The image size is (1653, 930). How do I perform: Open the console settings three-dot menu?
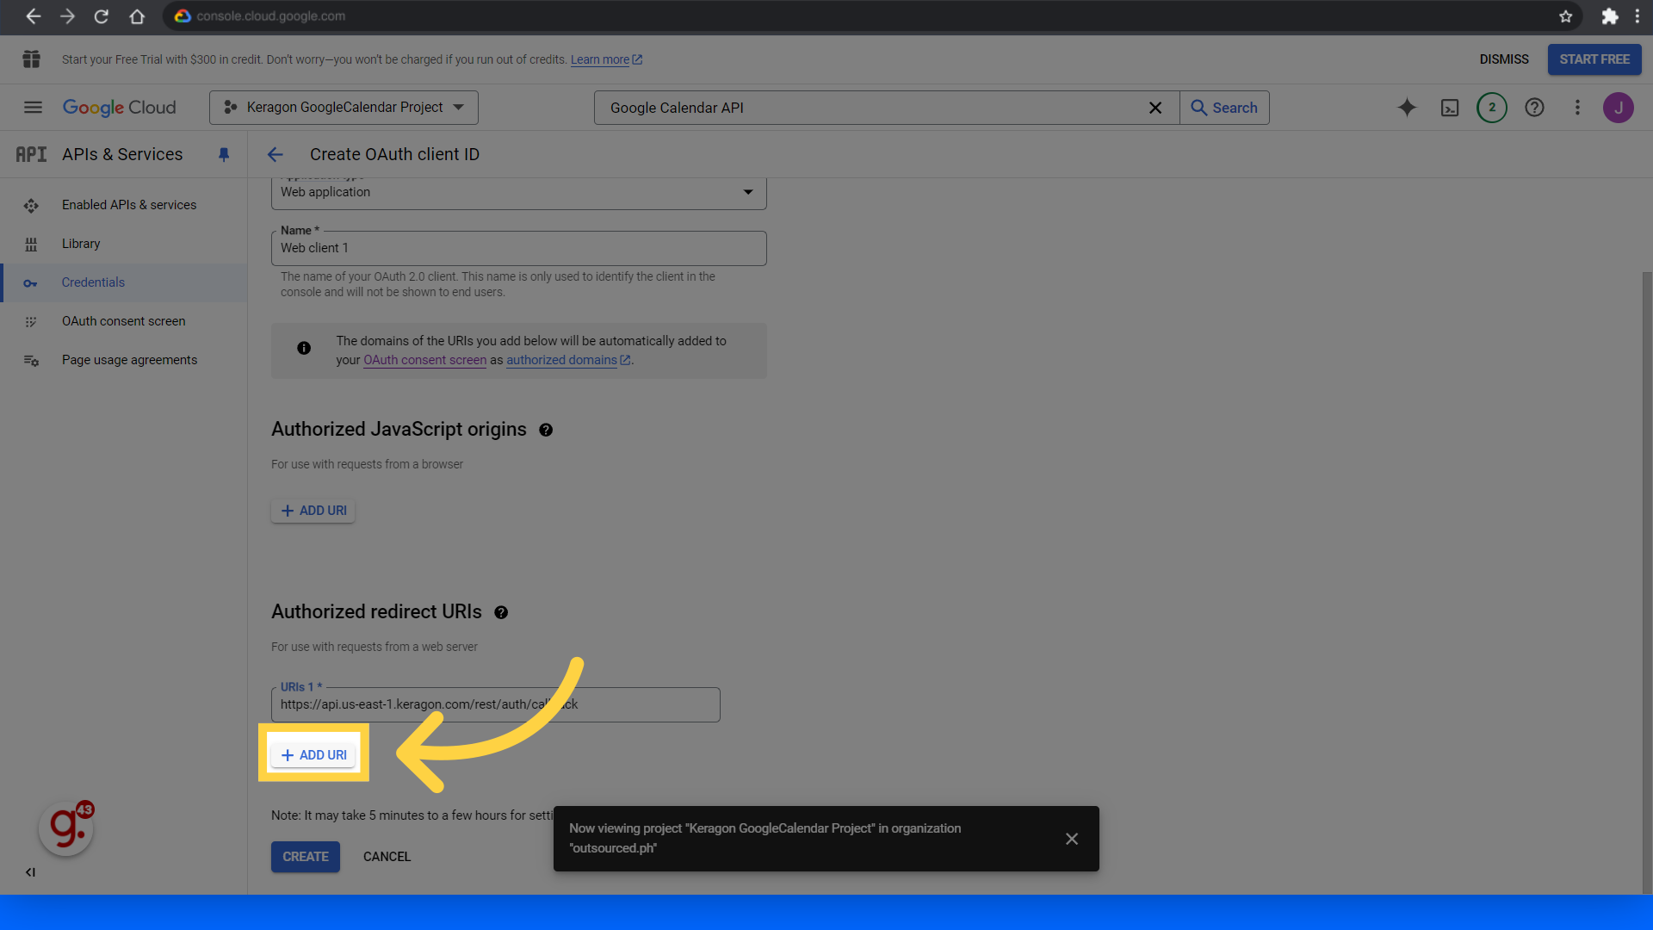click(x=1577, y=108)
